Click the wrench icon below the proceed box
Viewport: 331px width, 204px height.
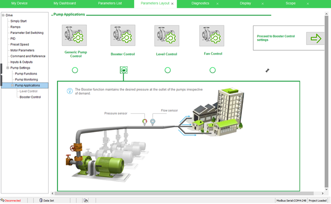coord(267,70)
